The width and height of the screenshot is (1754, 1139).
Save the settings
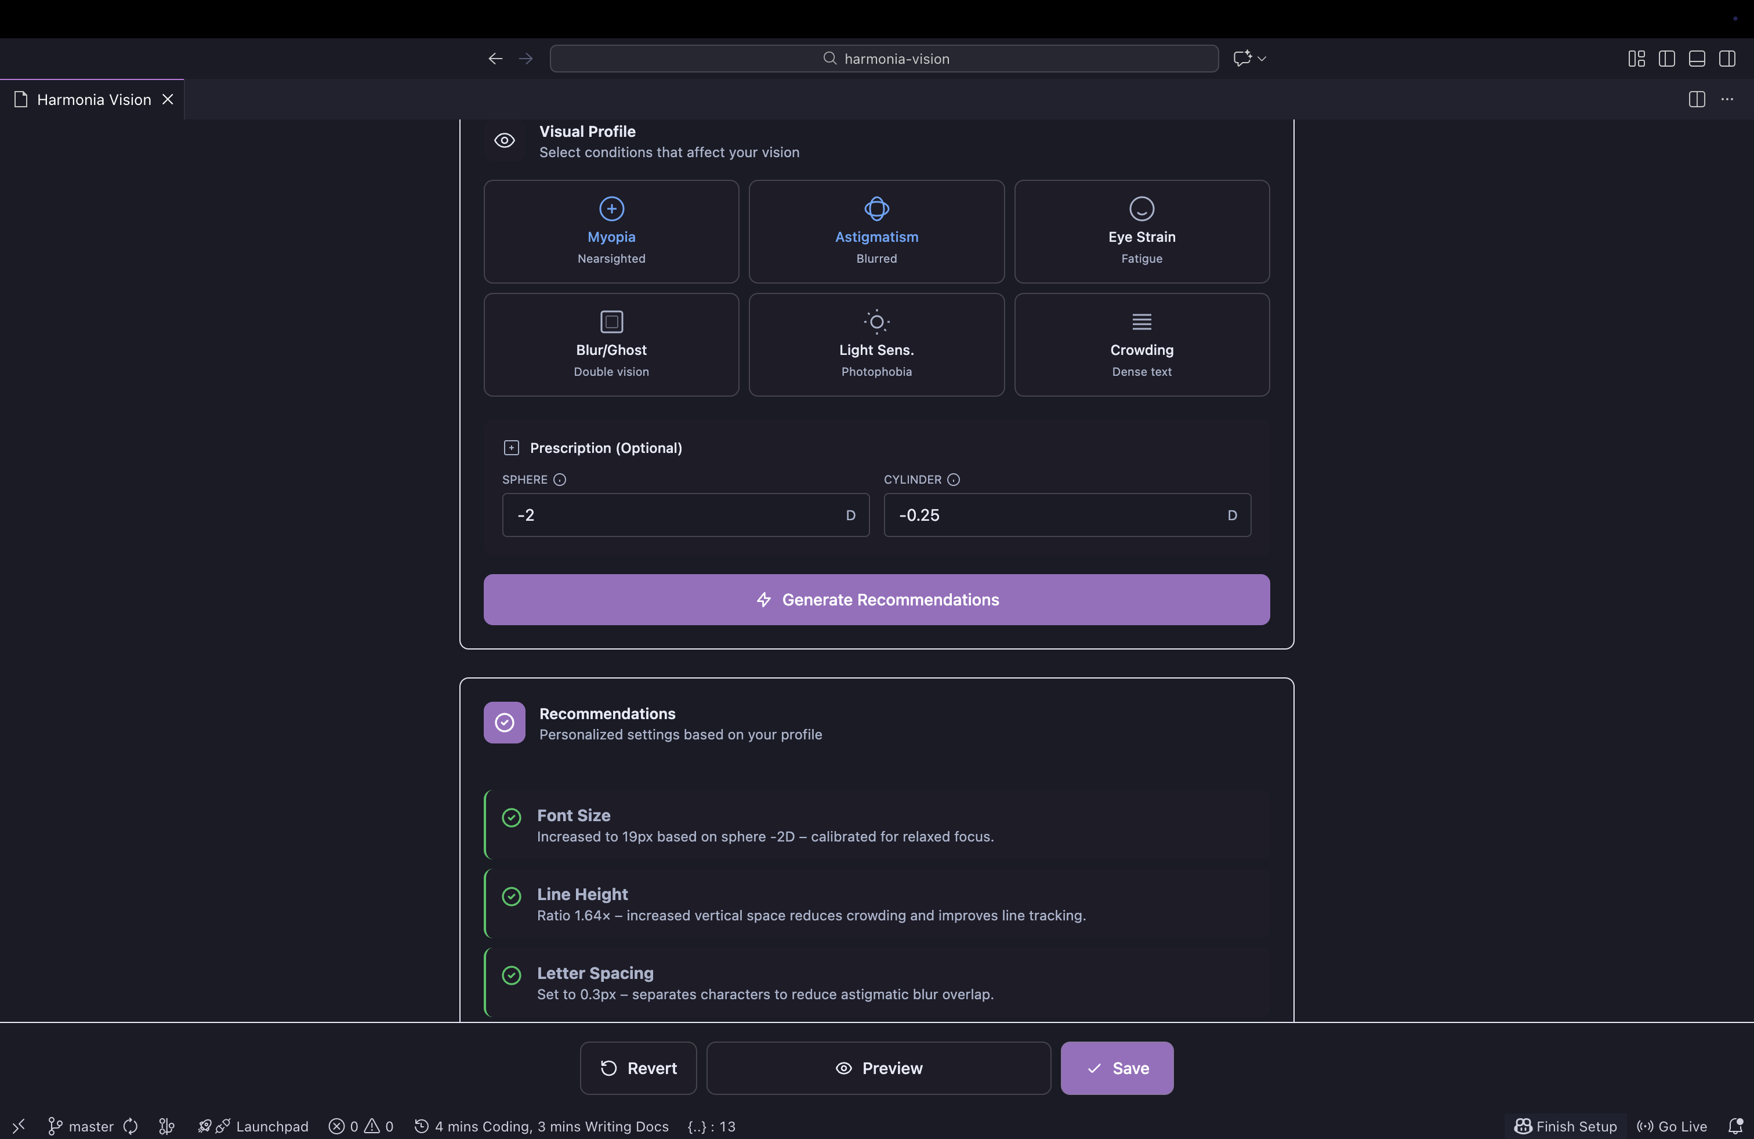(1116, 1068)
